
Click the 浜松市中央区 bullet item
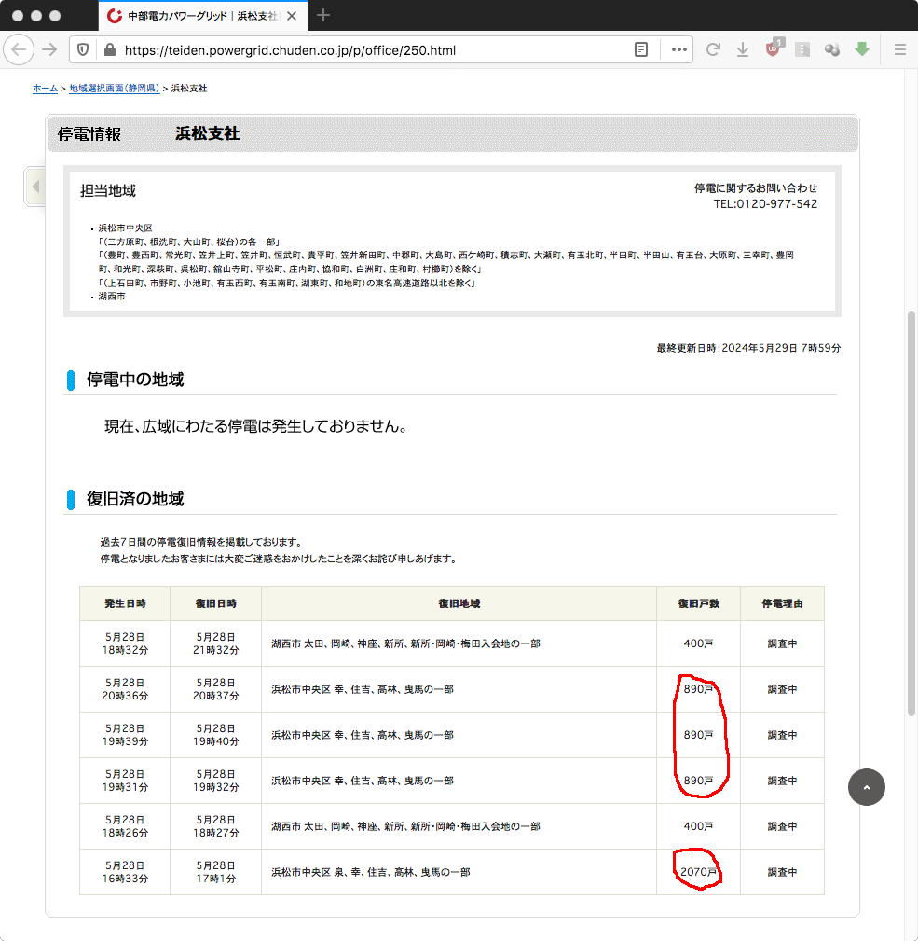(125, 228)
